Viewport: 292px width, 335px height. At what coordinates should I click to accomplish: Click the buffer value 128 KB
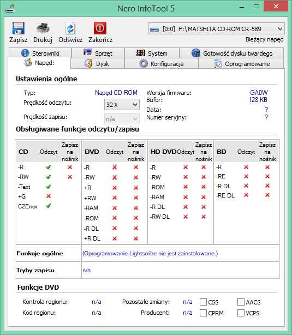pos(258,99)
